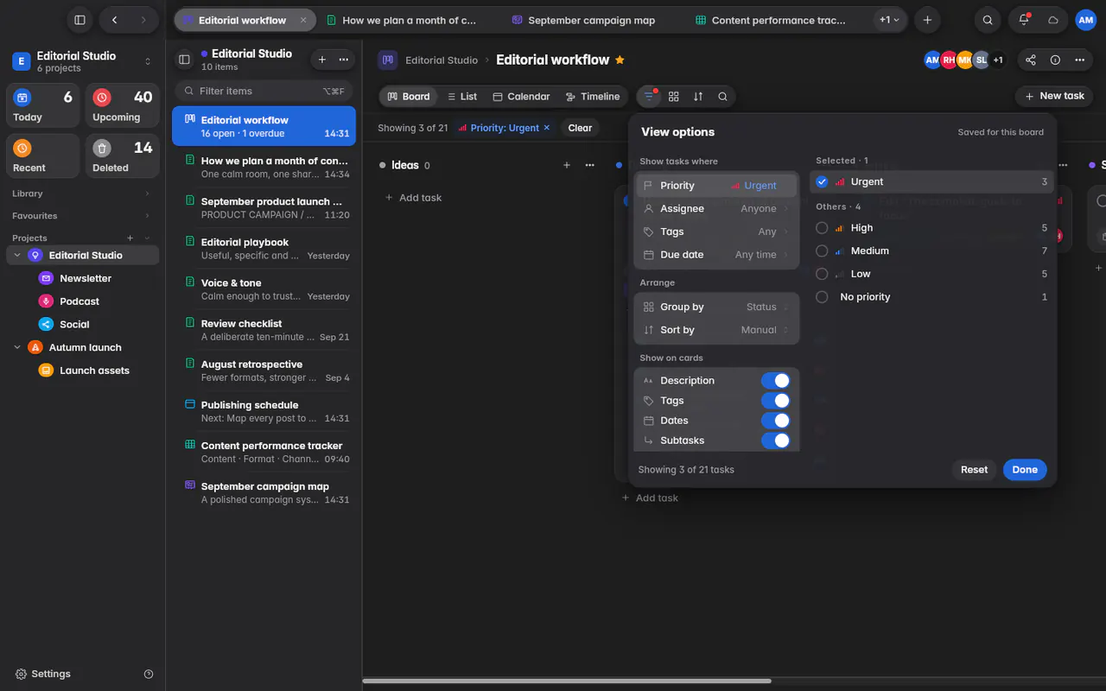The height and width of the screenshot is (691, 1106).
Task: Click the sort arrows toolbar icon
Action: tap(698, 96)
